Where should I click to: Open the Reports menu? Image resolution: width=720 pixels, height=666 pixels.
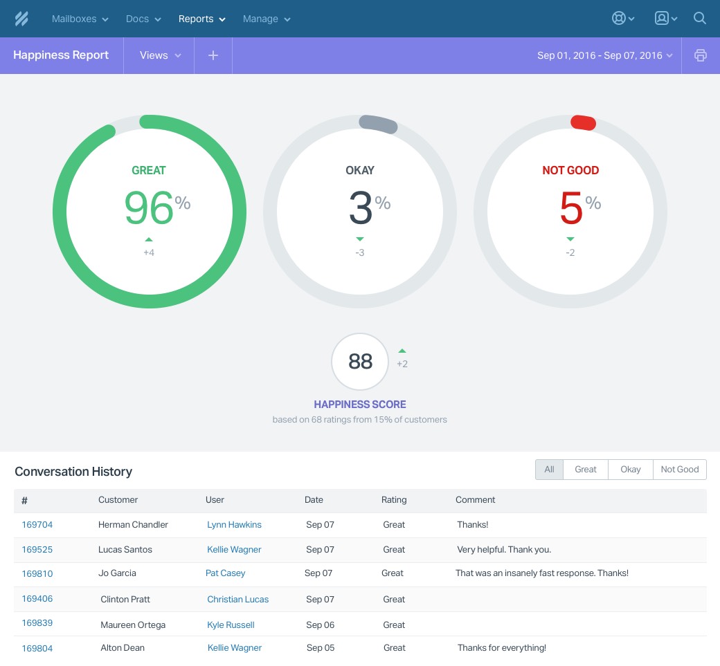[201, 19]
